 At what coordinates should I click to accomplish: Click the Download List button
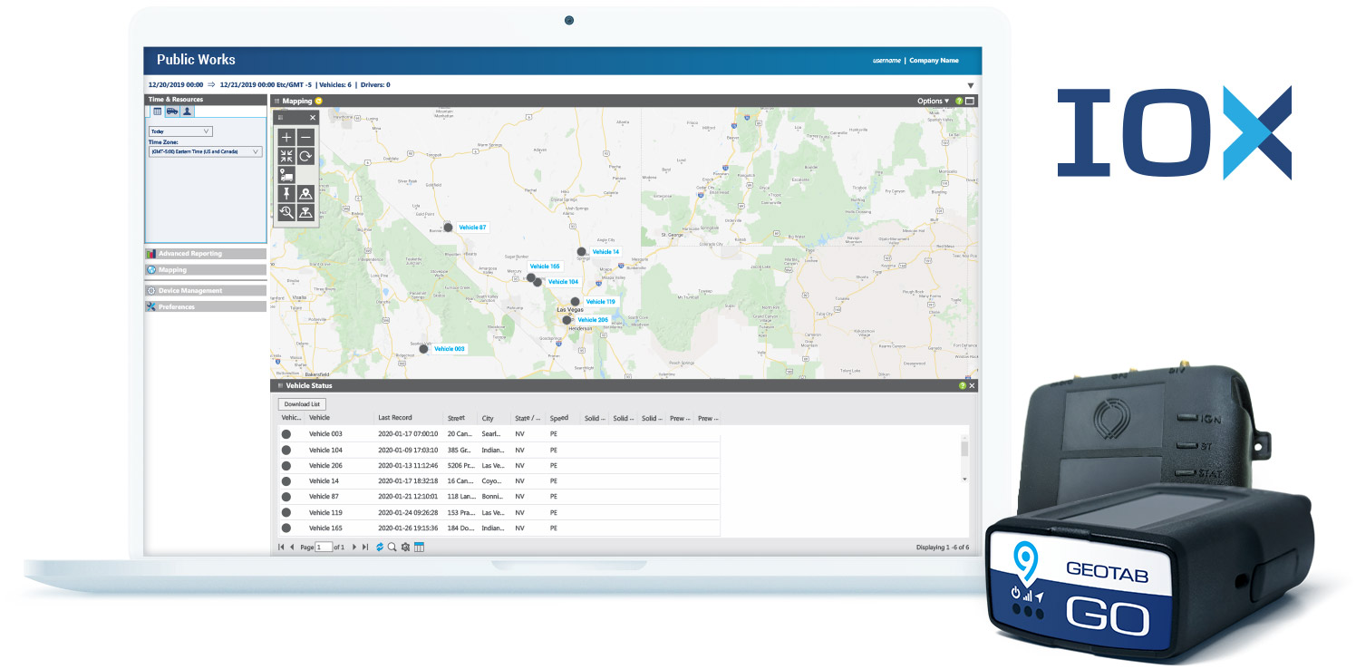pos(302,404)
